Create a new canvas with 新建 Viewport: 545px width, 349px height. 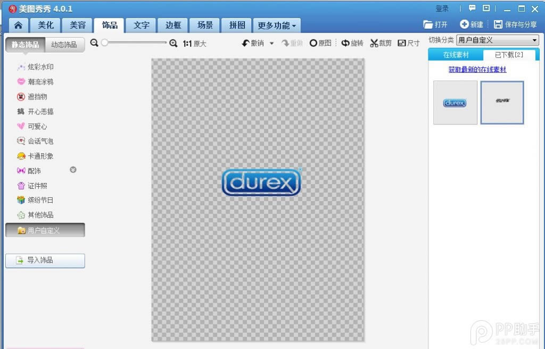(x=472, y=24)
